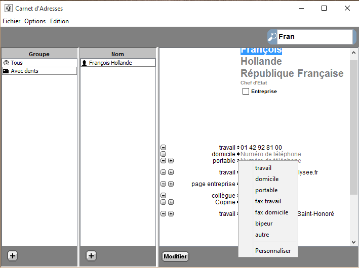Click the Hollande last name field
Screen dimensions: 359x268
tap(261, 61)
